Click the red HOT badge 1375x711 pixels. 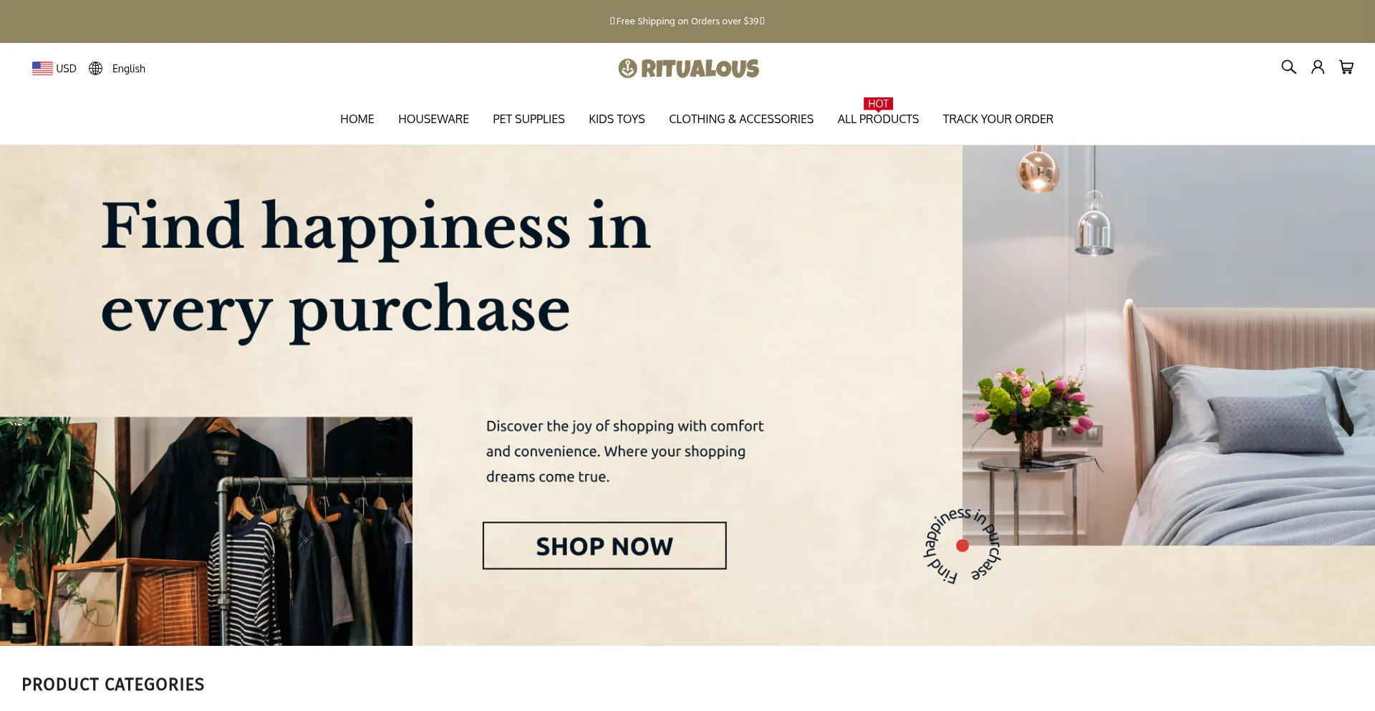coord(878,104)
